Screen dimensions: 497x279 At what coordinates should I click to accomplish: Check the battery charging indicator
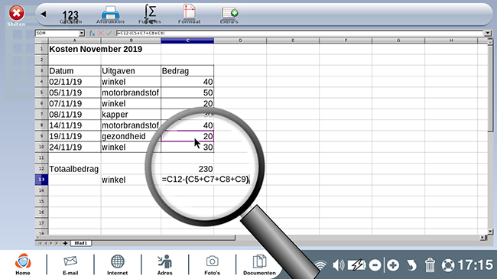point(356,265)
